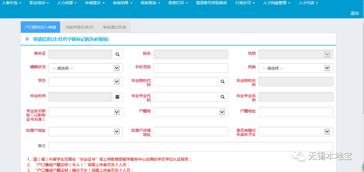
Task: Click into the 手机号码 input field
Action: [190, 68]
